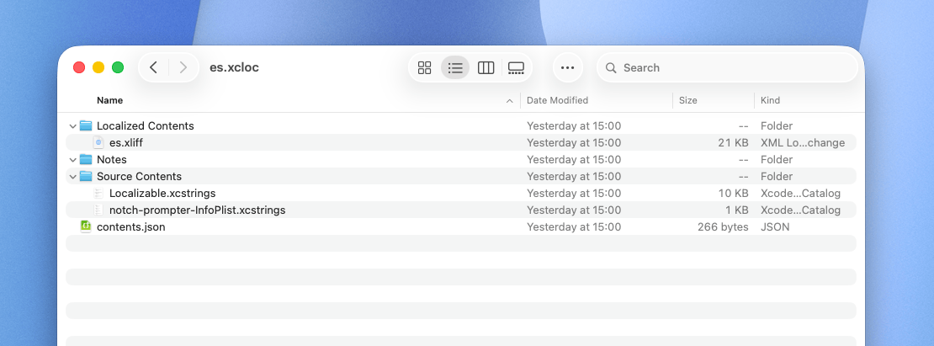
Task: Expand the Notes folder
Action: pyautogui.click(x=72, y=160)
